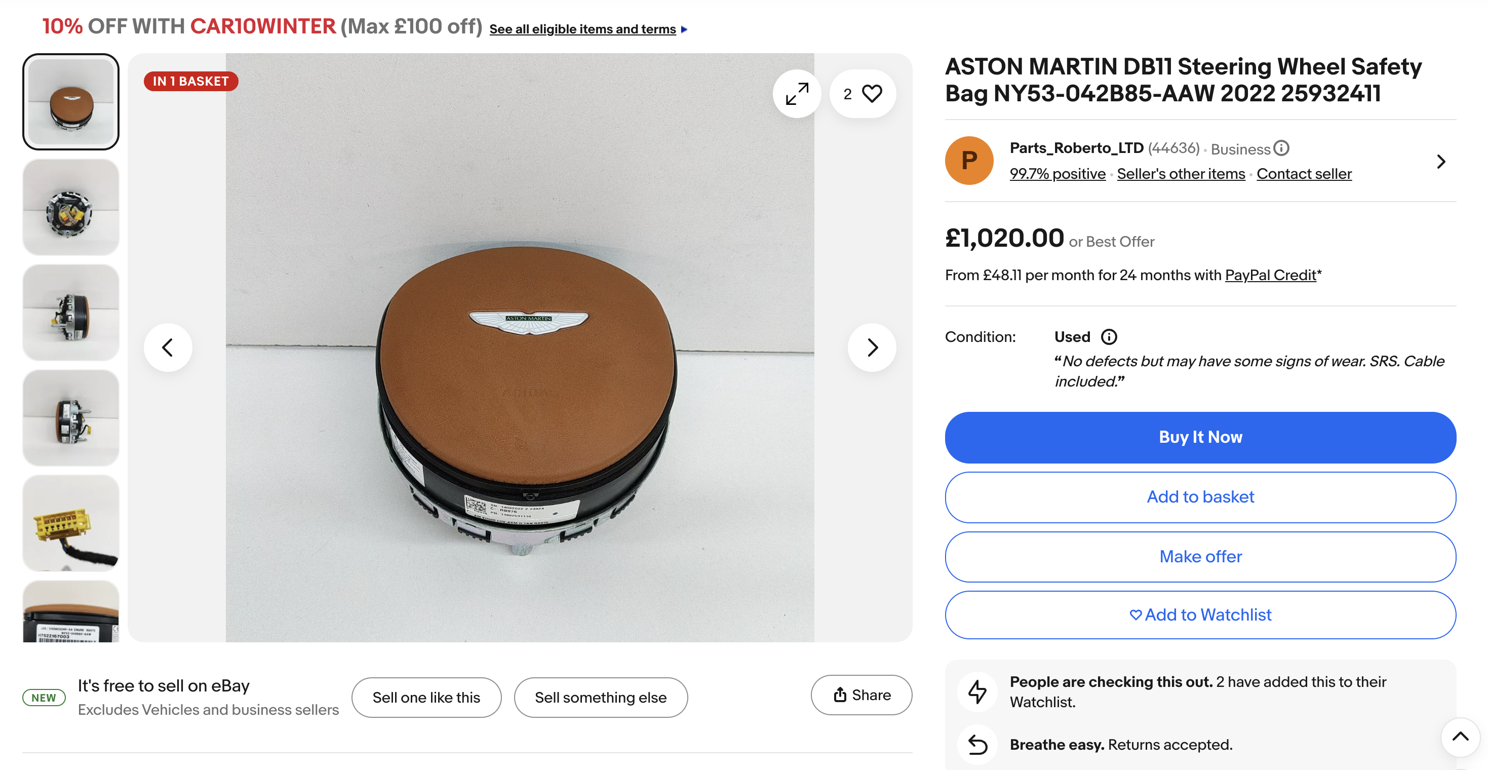Share this listing
This screenshot has width=1488, height=770.
click(x=862, y=695)
